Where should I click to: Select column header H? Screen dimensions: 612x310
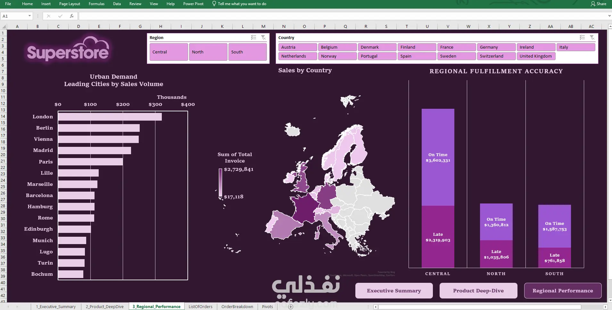click(x=161, y=27)
